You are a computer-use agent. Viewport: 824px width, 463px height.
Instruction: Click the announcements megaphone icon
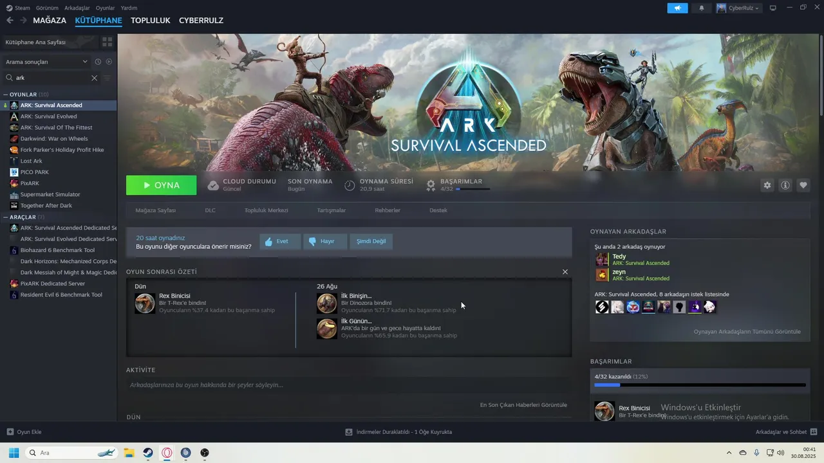tap(677, 8)
